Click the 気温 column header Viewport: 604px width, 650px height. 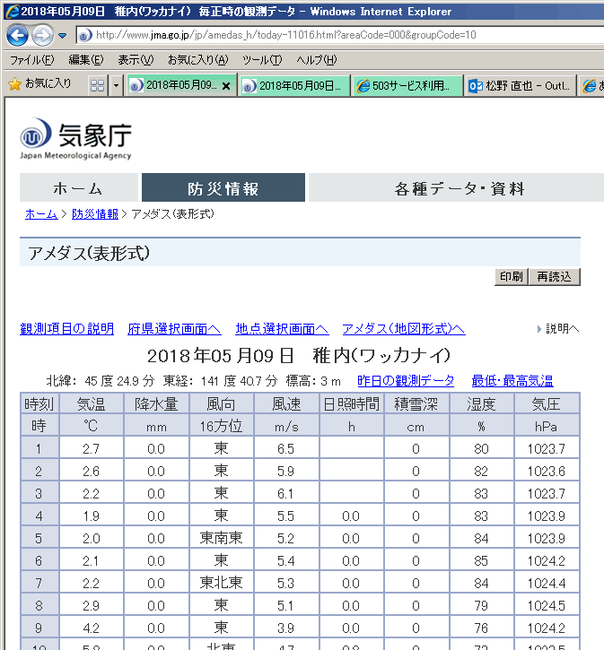92,403
